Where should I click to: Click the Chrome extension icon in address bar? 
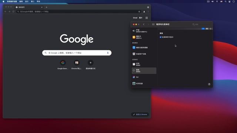click(139, 11)
